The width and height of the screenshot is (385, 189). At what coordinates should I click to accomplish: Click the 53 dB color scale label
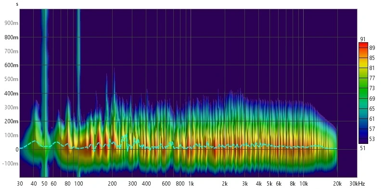(372, 139)
